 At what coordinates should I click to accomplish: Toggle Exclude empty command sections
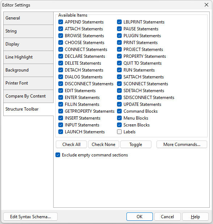(x=58, y=155)
